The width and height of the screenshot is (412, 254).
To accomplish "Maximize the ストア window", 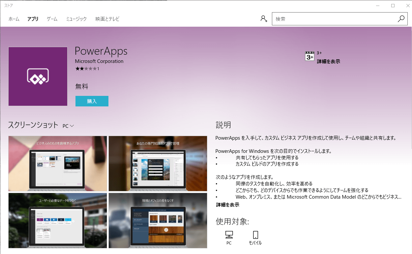I will [393, 6].
